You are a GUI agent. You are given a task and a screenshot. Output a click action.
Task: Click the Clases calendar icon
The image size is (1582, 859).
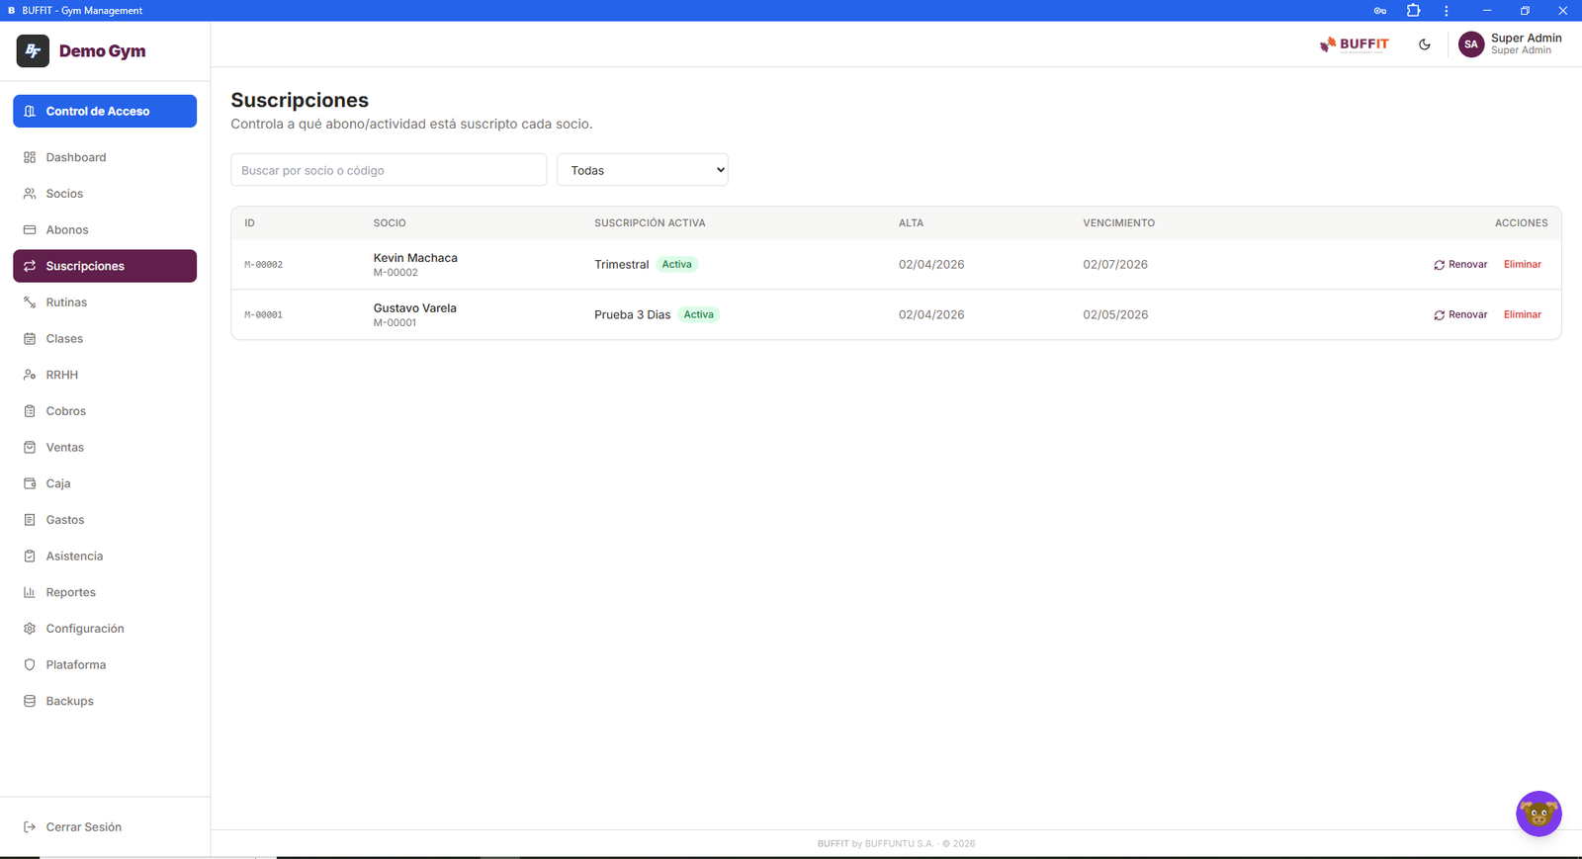click(x=30, y=338)
